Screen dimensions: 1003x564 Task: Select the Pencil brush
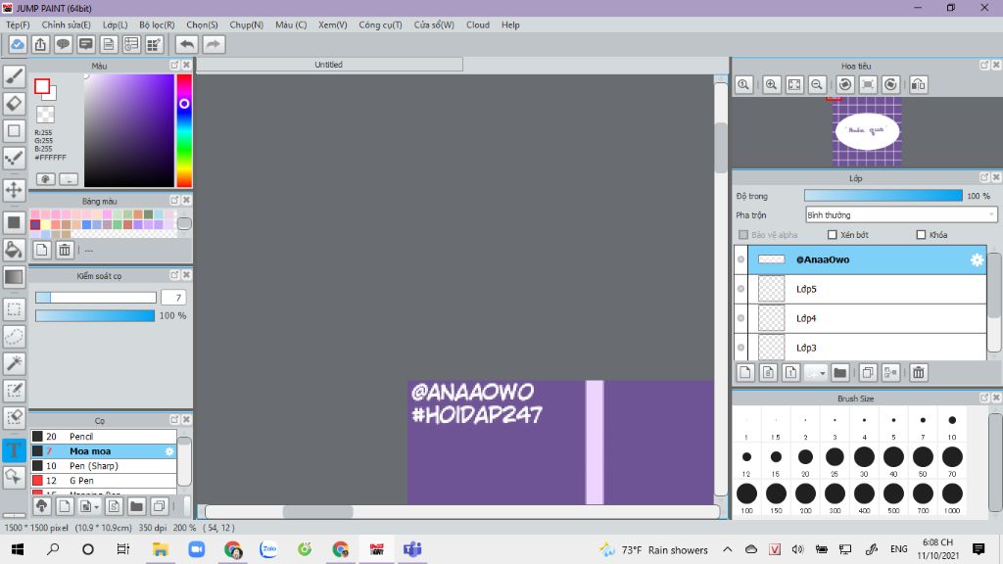click(x=104, y=437)
